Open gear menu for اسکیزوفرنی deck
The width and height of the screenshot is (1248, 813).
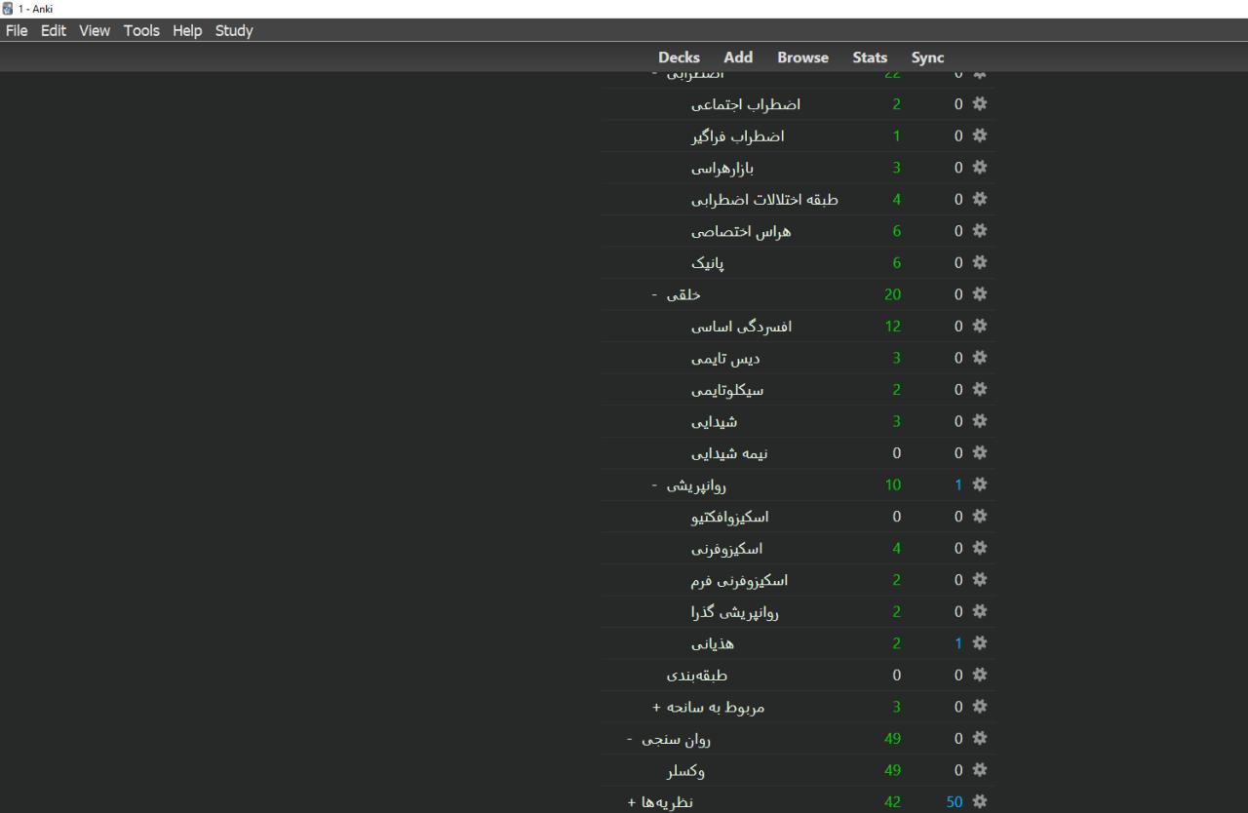tap(981, 548)
